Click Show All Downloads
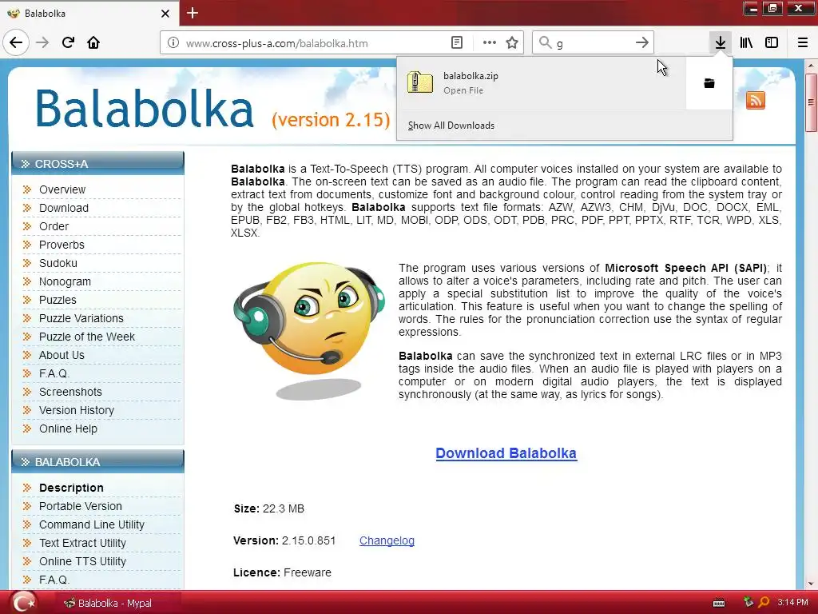Image resolution: width=818 pixels, height=614 pixels. 451,126
